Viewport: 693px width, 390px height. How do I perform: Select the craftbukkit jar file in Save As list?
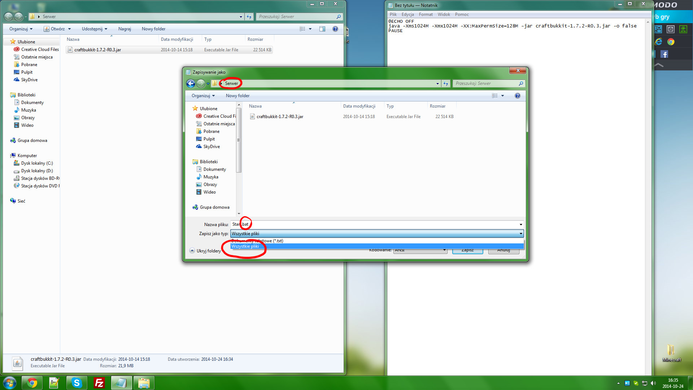(x=280, y=117)
